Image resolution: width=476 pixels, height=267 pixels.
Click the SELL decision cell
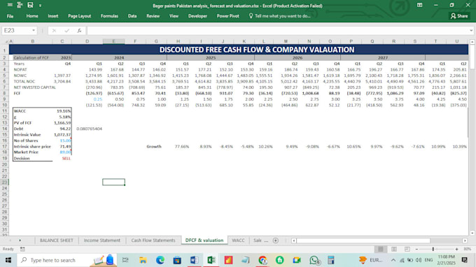pos(62,158)
